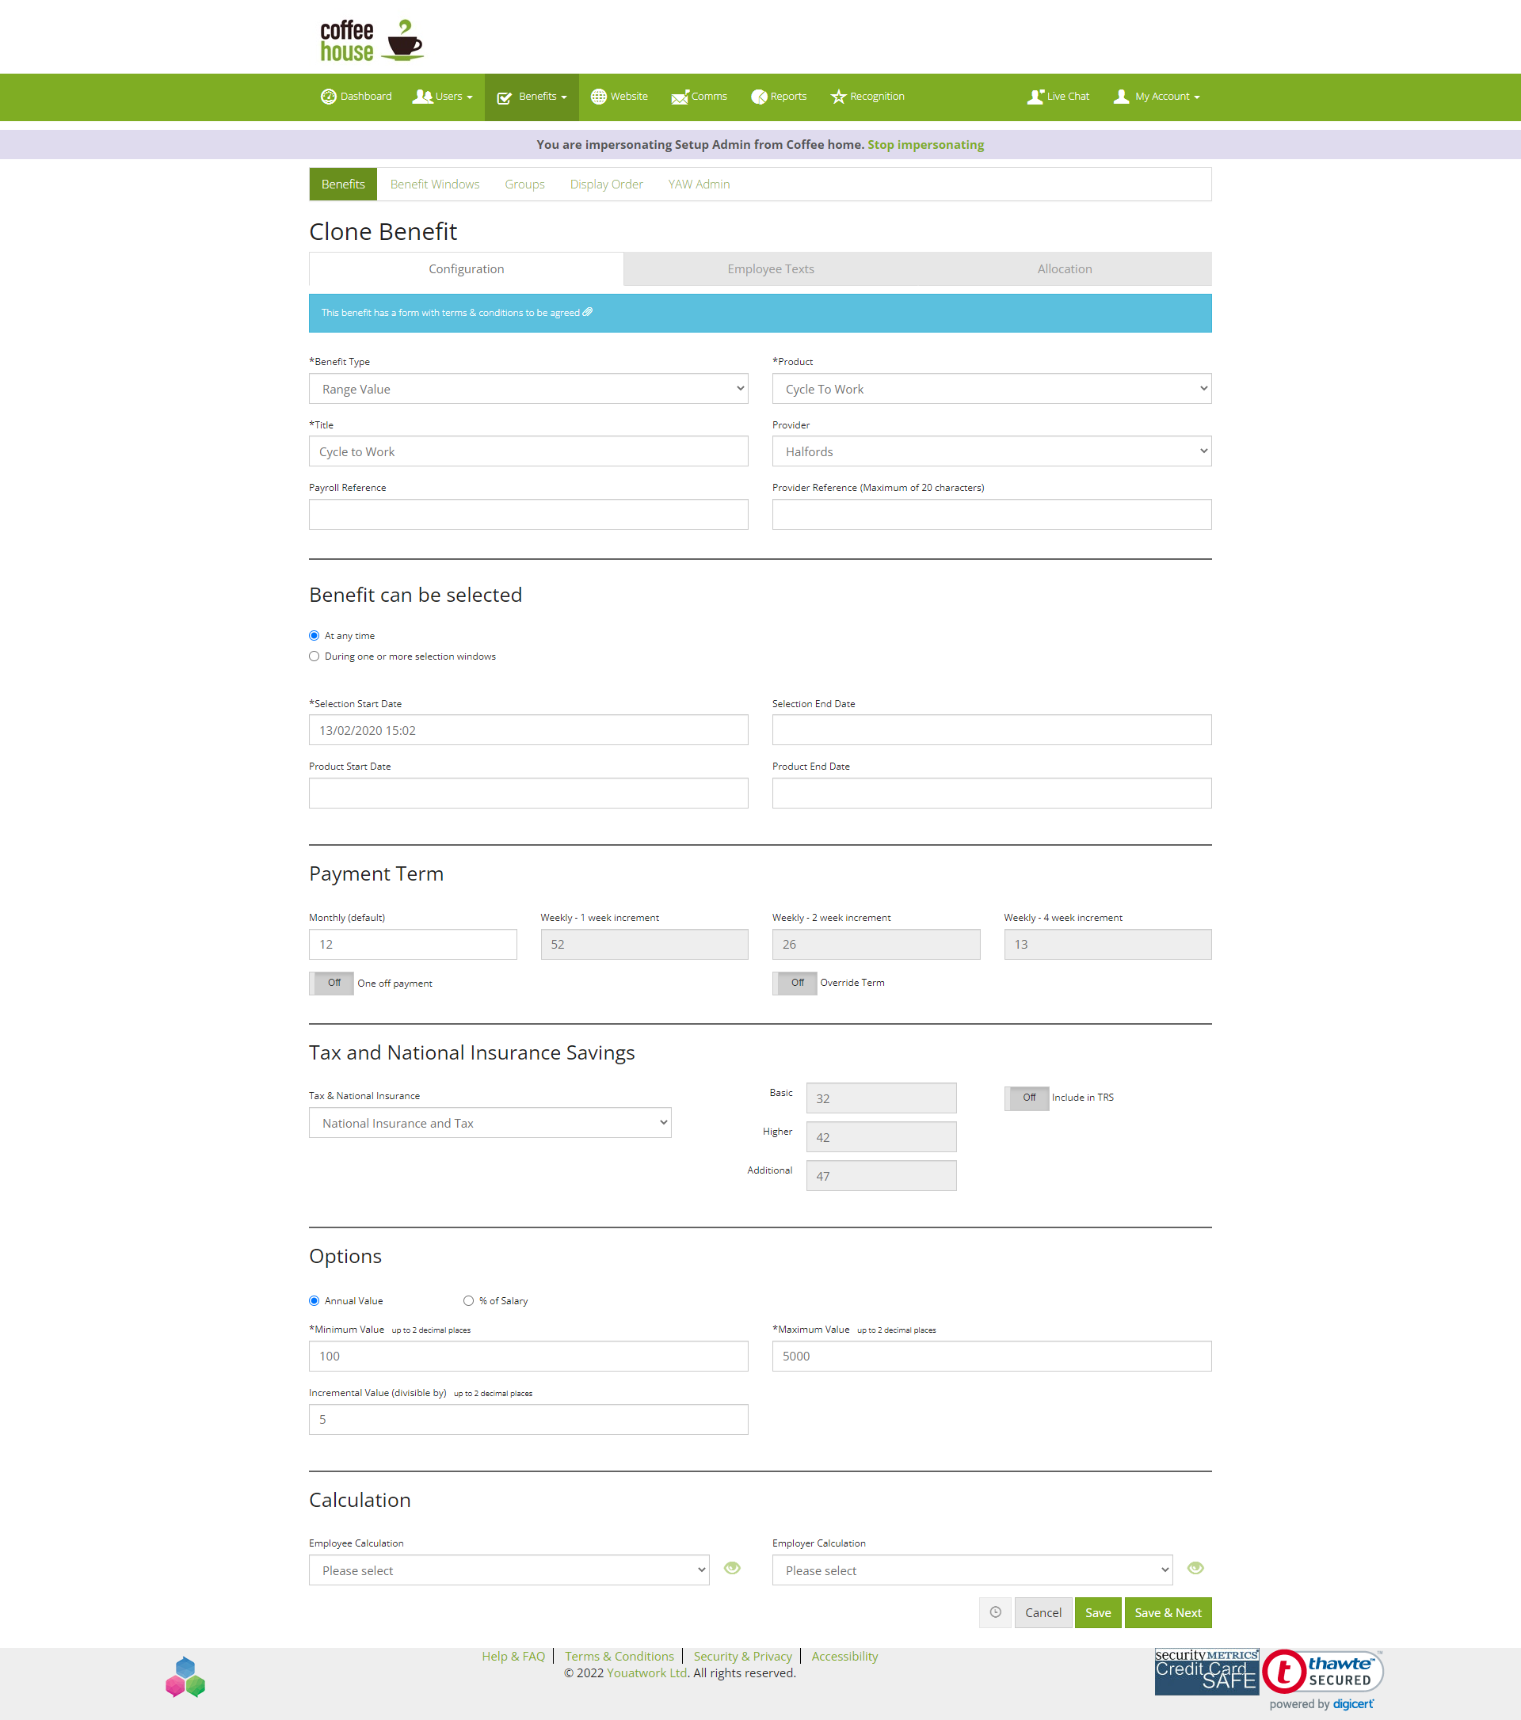This screenshot has height=1720, width=1521.
Task: Select During one or more selection windows
Action: (314, 656)
